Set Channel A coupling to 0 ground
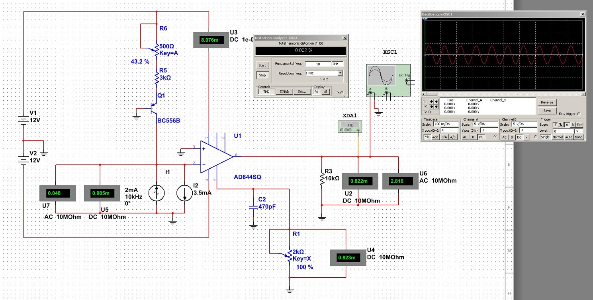Screen dimensions: 593x300 pos(473,137)
